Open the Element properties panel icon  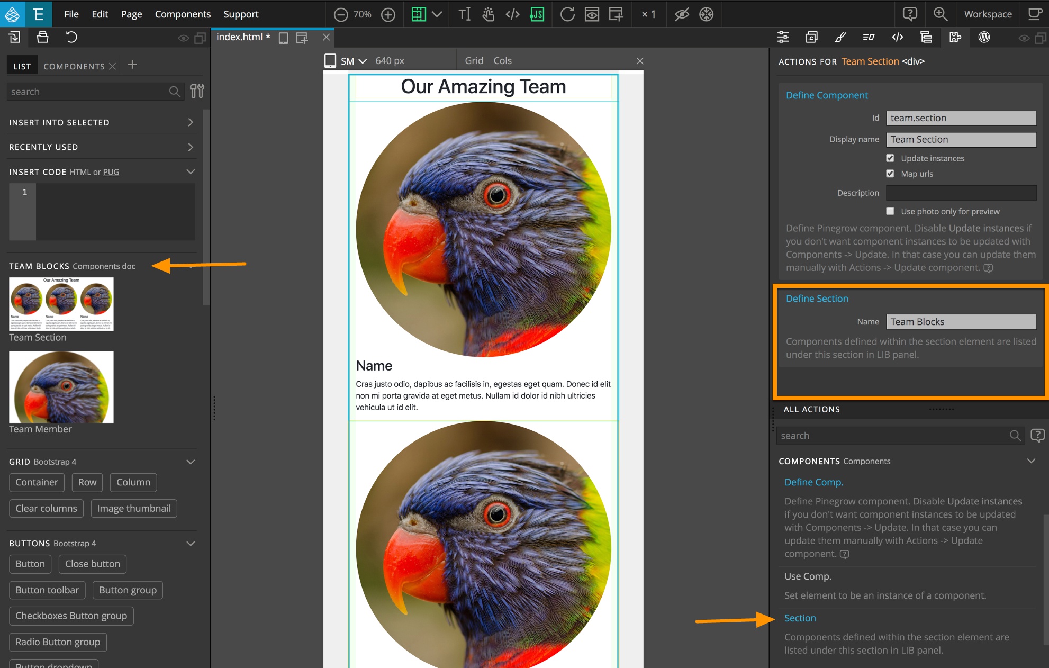(x=783, y=37)
